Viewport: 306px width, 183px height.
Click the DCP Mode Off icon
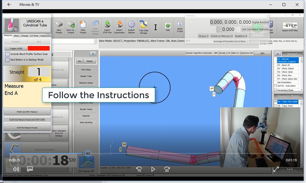[87, 162]
